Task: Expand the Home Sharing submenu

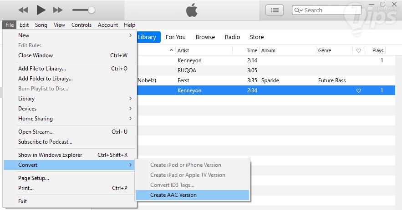Action: coord(70,119)
